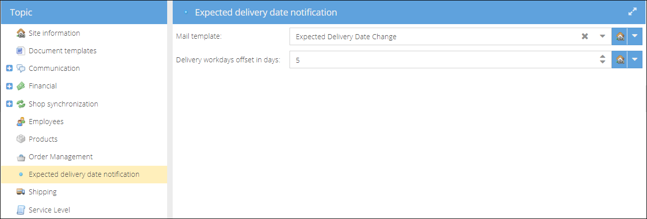This screenshot has width=647, height=219.
Task: Expand the Financial tree node
Action: tap(9, 86)
